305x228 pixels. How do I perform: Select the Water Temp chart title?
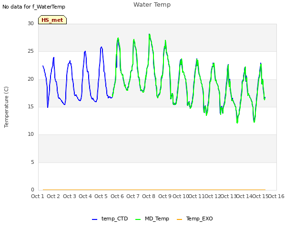[152, 5]
